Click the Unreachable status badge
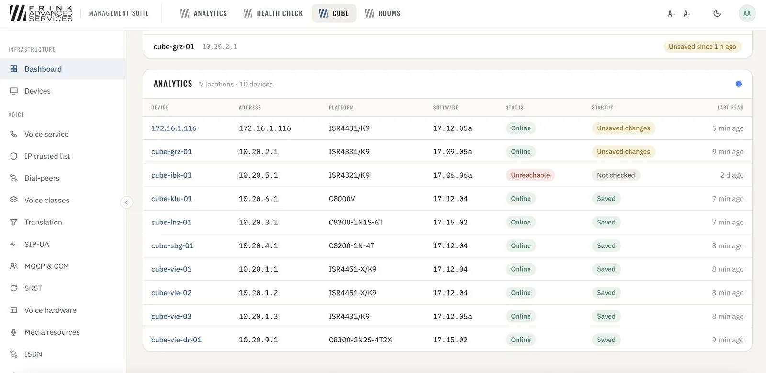The height and width of the screenshot is (373, 766). pos(530,175)
